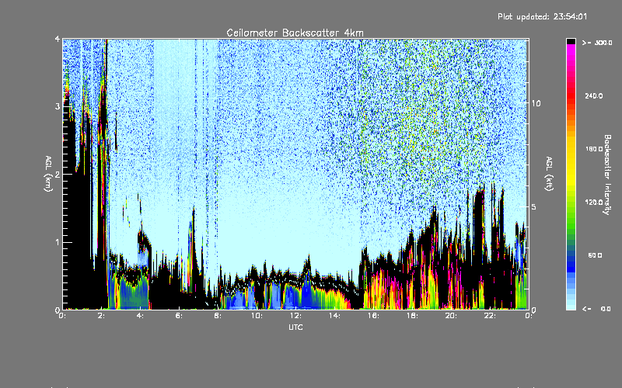Click the 'UTC' x-axis label

[x=295, y=327]
